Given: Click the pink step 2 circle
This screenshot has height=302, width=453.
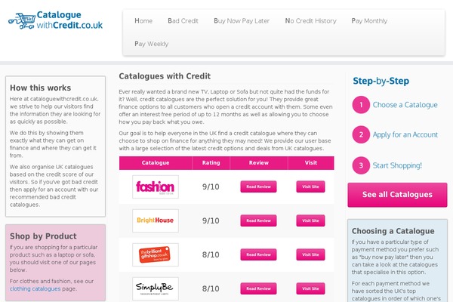Looking at the screenshot, I should (361, 134).
